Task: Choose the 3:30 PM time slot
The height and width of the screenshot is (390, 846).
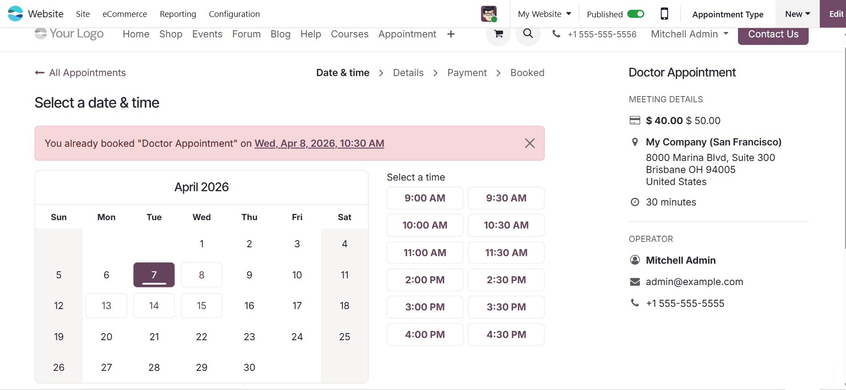Action: (506, 307)
